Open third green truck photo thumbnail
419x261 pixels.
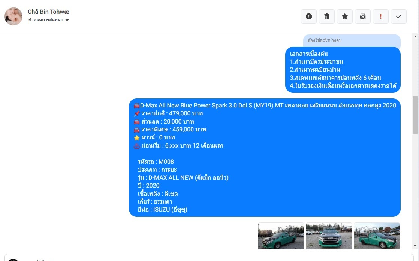(x=377, y=236)
